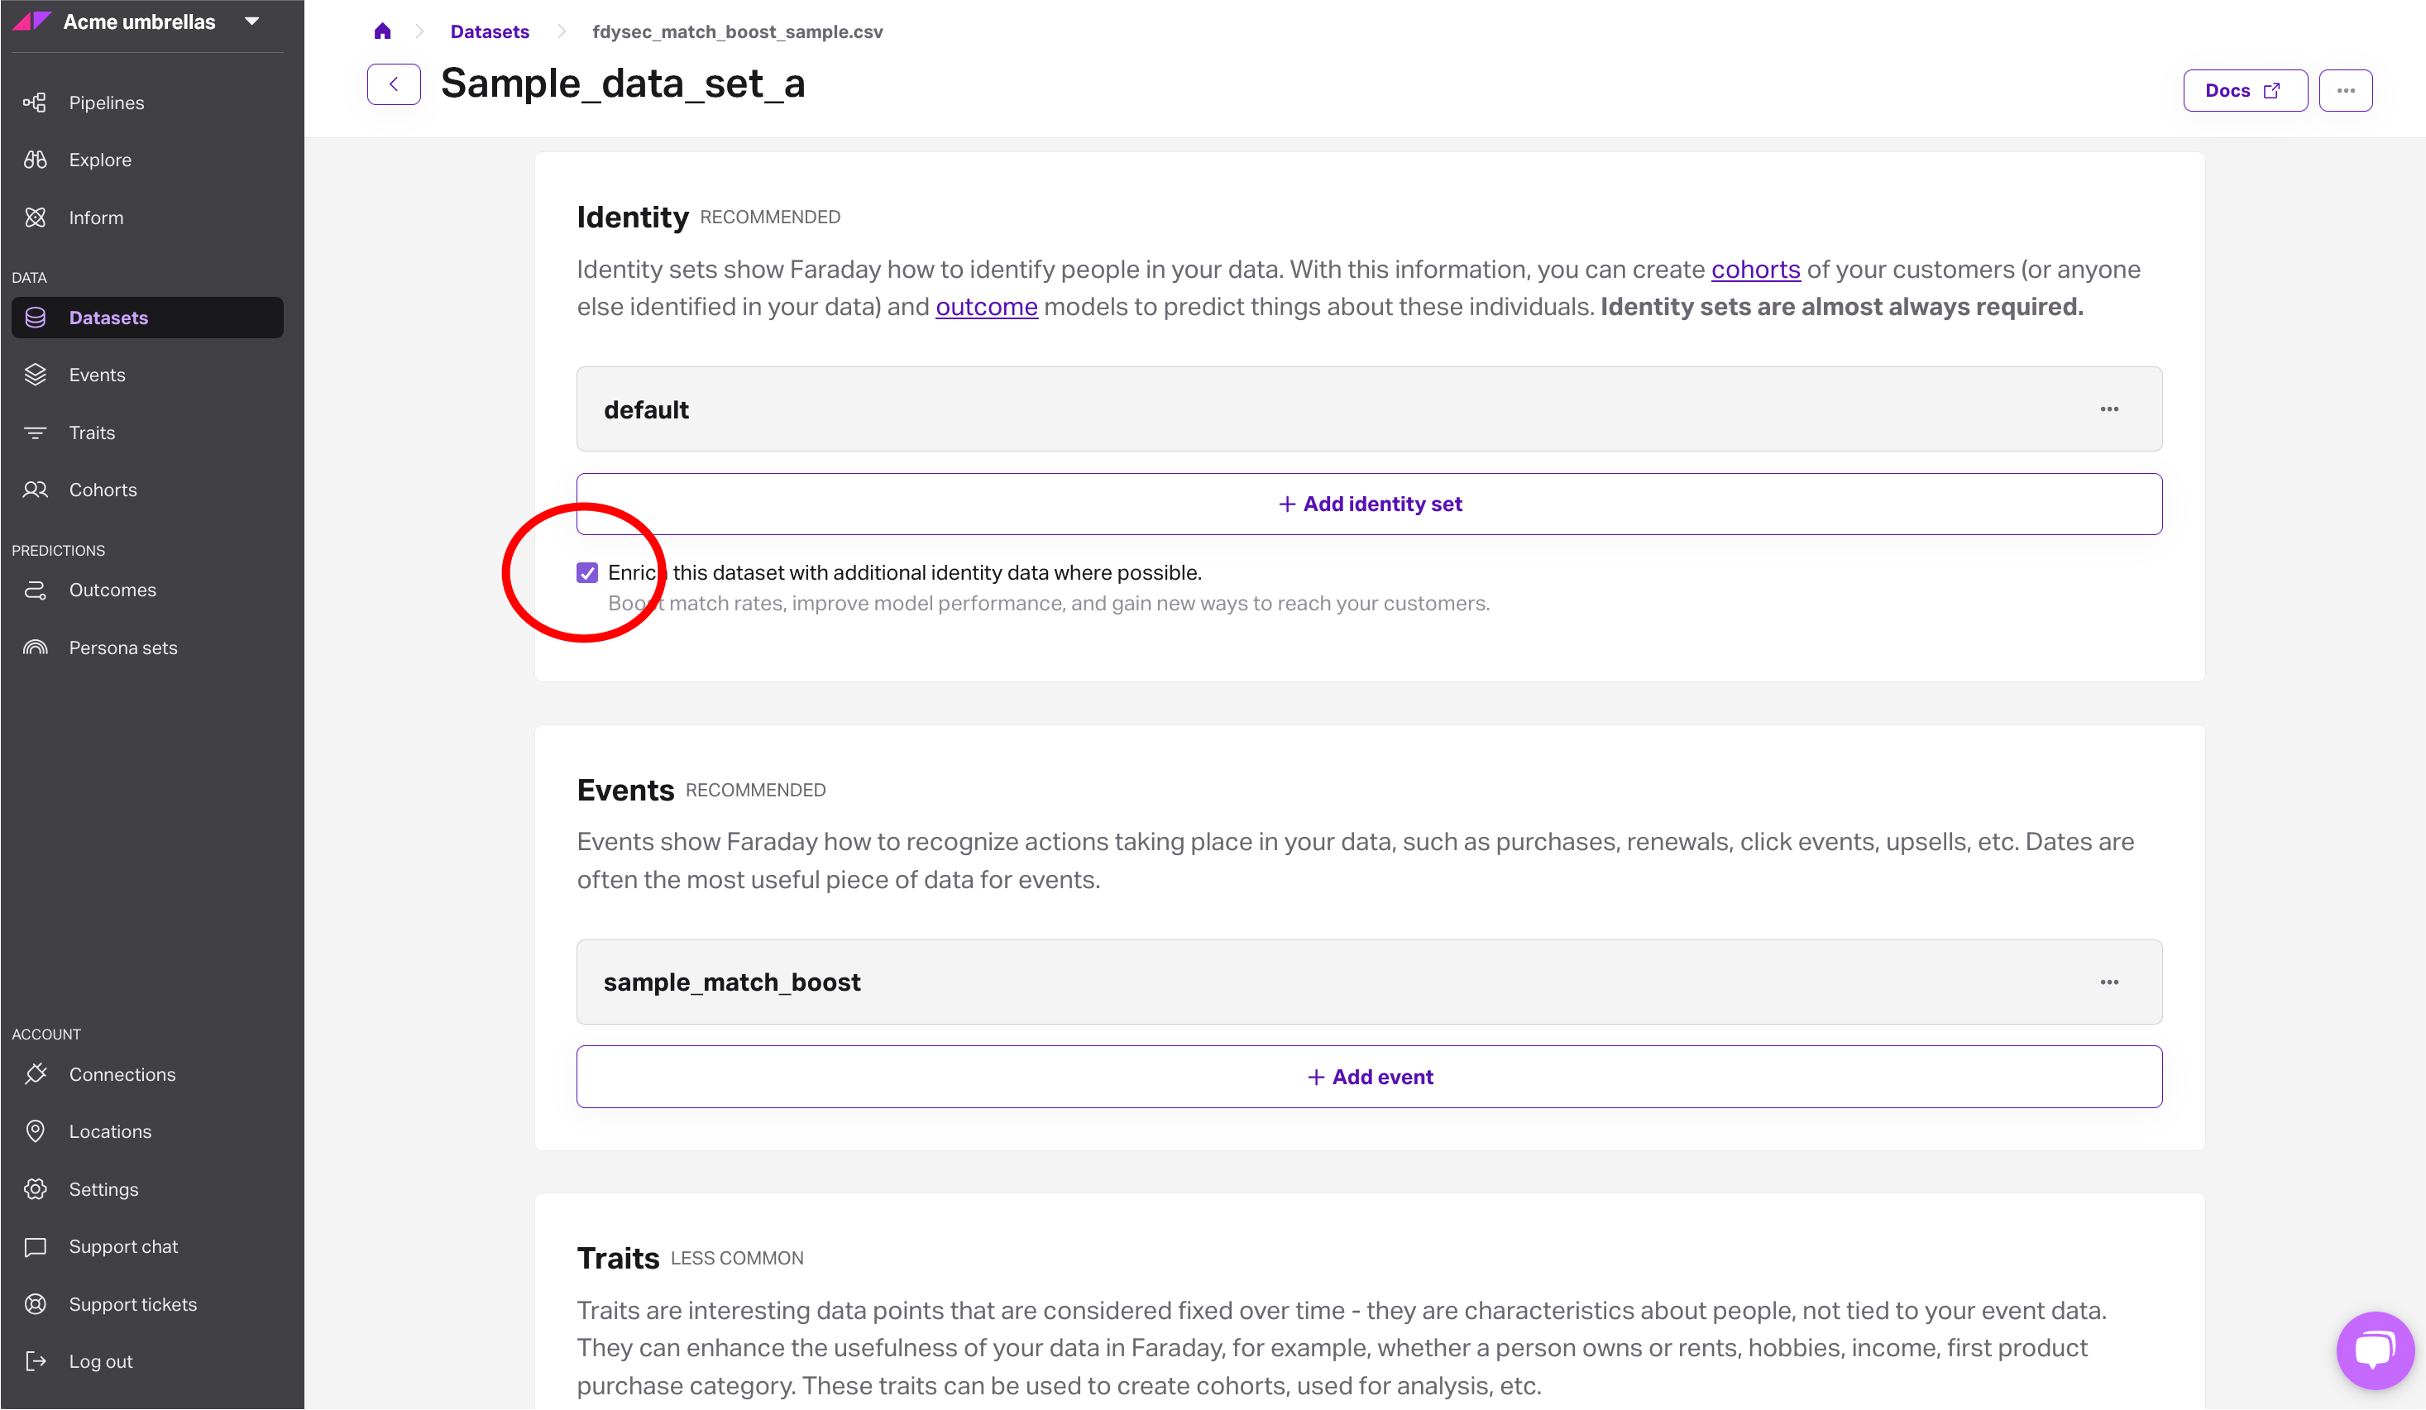This screenshot has height=1410, width=2426.
Task: Click Add identity set button
Action: [1369, 504]
